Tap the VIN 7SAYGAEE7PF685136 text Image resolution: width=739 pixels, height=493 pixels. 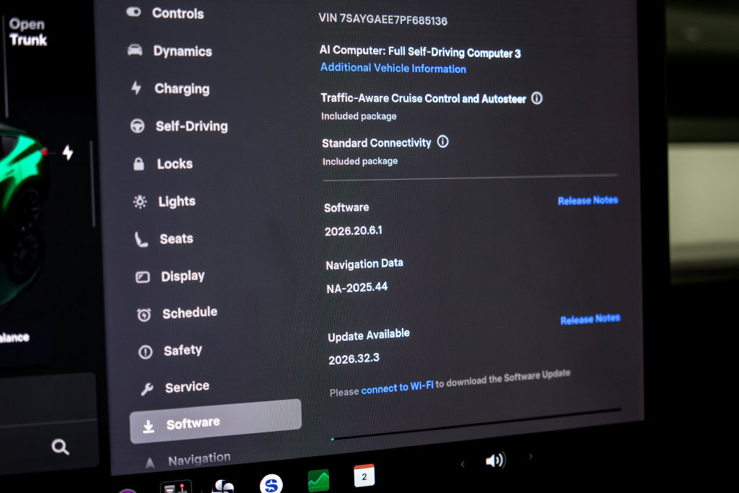tap(382, 19)
